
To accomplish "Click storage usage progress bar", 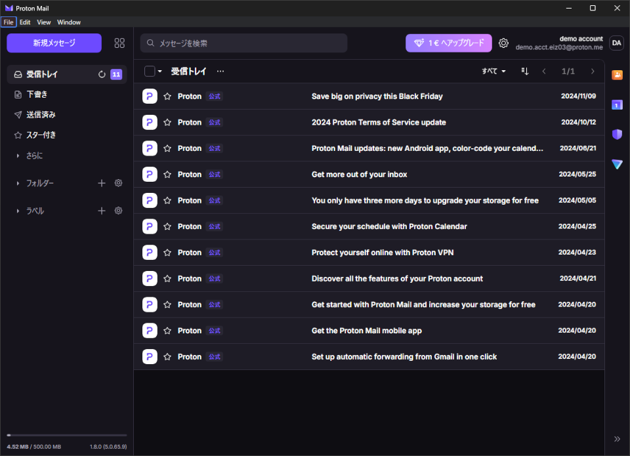I will coord(67,435).
